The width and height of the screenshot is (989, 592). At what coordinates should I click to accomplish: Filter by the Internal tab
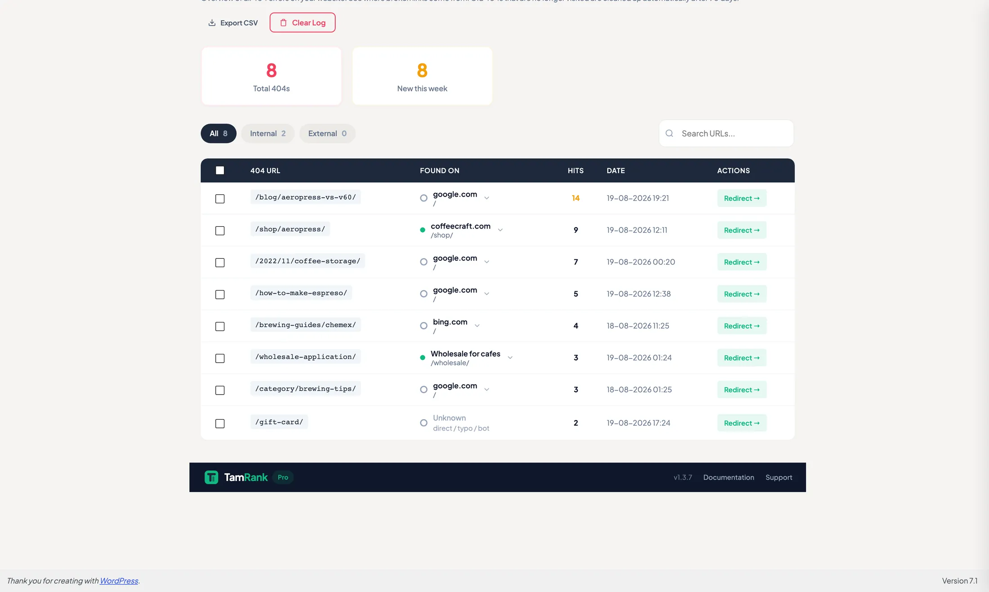pos(267,134)
